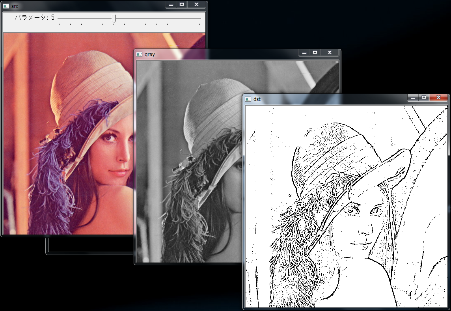Maximize the dst window
This screenshot has width=451, height=311.
pos(424,97)
